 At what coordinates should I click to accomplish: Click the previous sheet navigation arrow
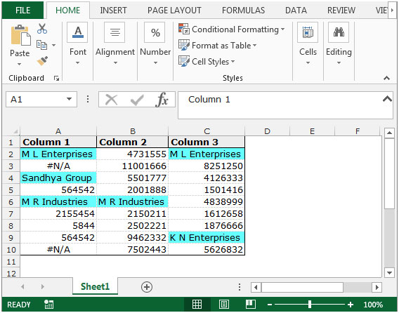(x=22, y=287)
